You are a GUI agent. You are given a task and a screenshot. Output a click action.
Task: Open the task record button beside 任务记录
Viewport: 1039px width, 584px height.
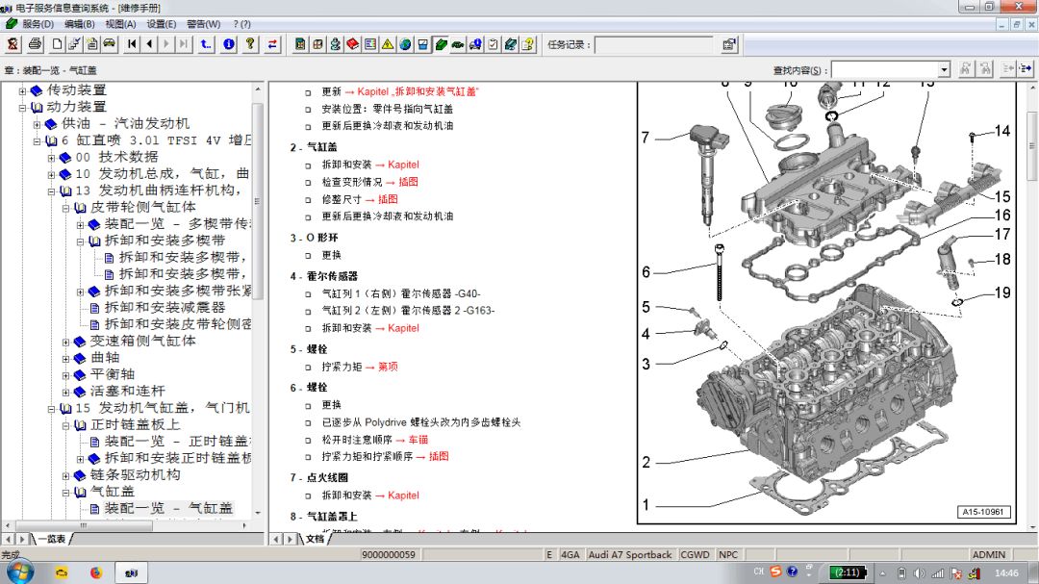[728, 44]
